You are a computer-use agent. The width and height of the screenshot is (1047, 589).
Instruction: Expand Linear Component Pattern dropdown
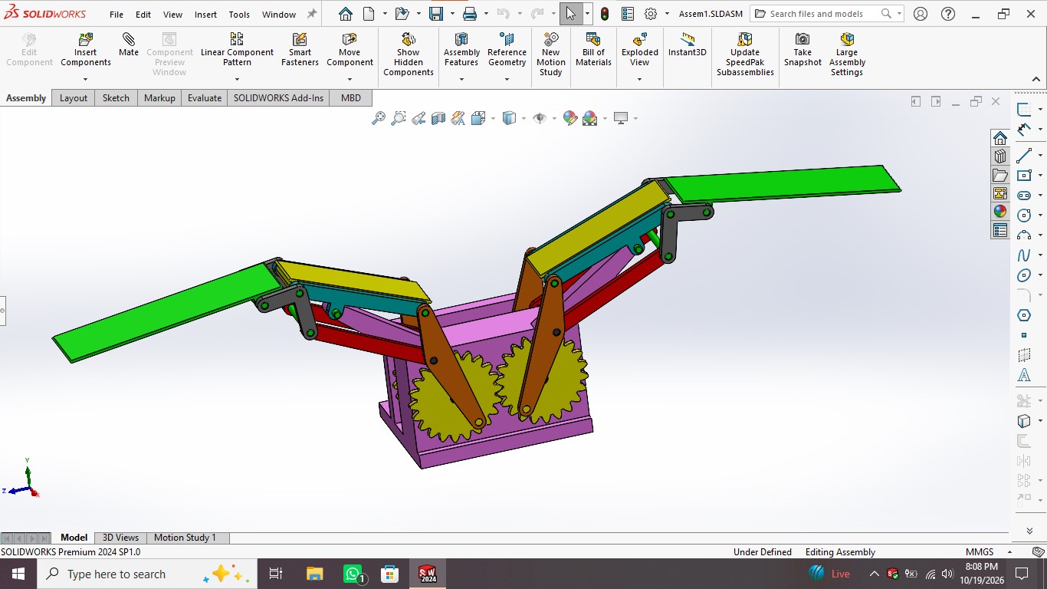click(x=237, y=79)
